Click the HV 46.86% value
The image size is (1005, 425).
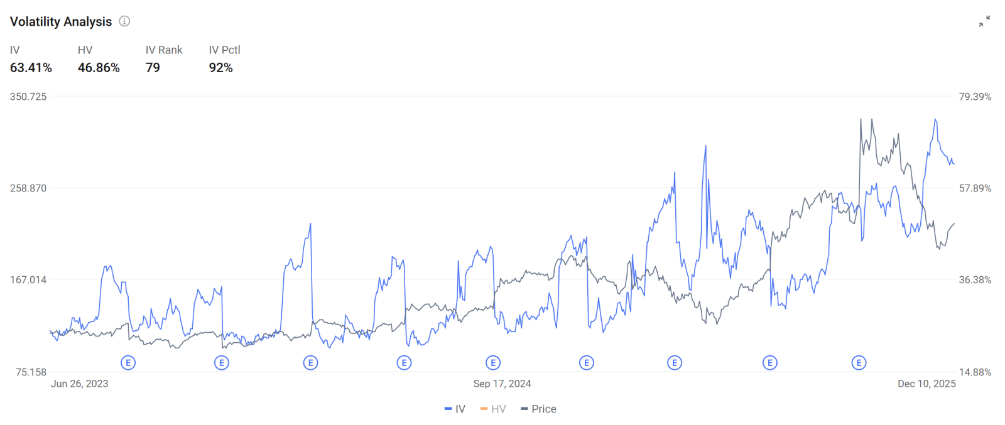tap(99, 68)
